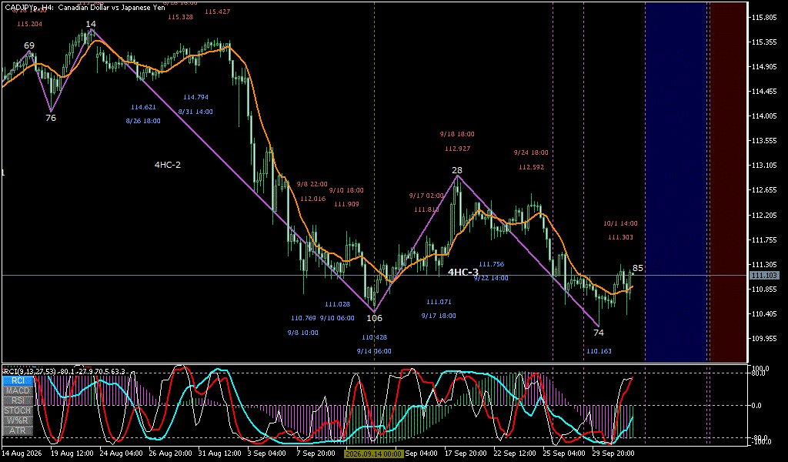Click the blue shaded future session zone
Viewport: 788px width, 462px height.
click(x=676, y=182)
